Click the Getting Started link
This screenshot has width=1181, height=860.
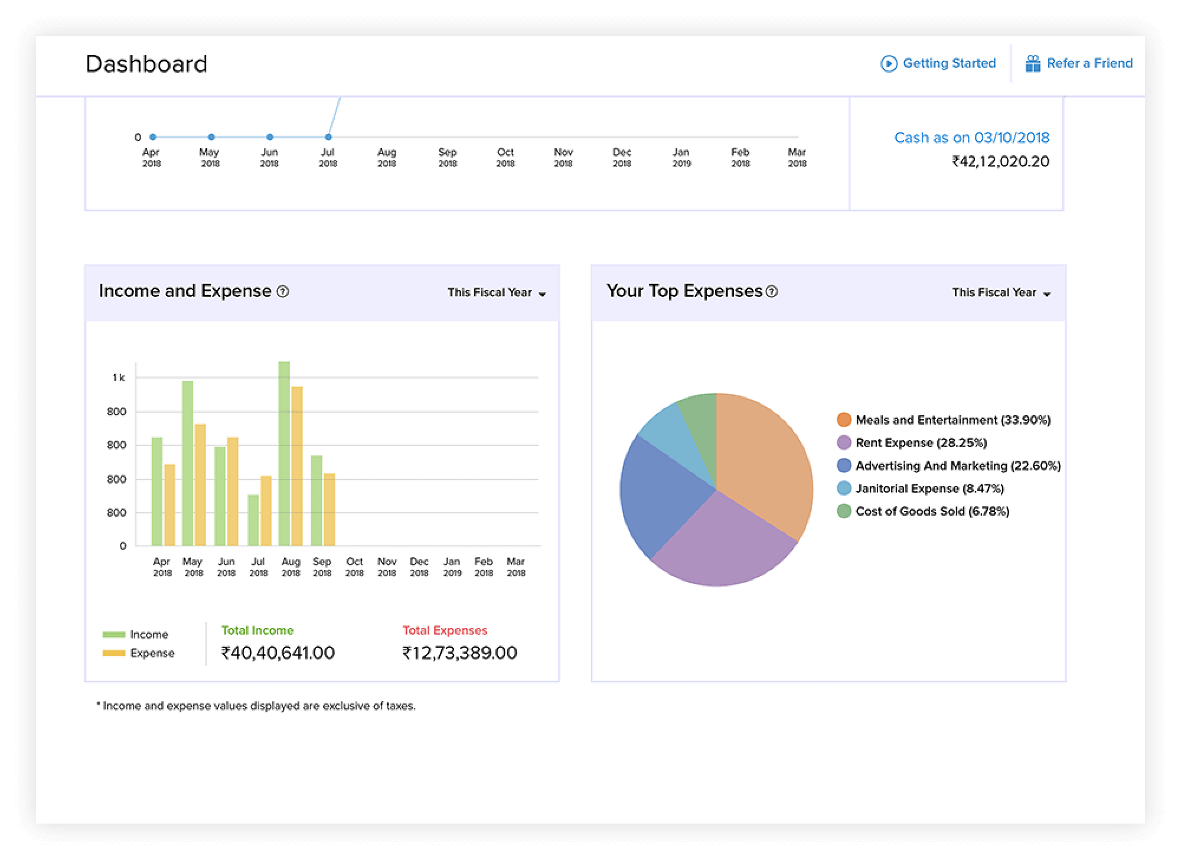click(x=949, y=63)
